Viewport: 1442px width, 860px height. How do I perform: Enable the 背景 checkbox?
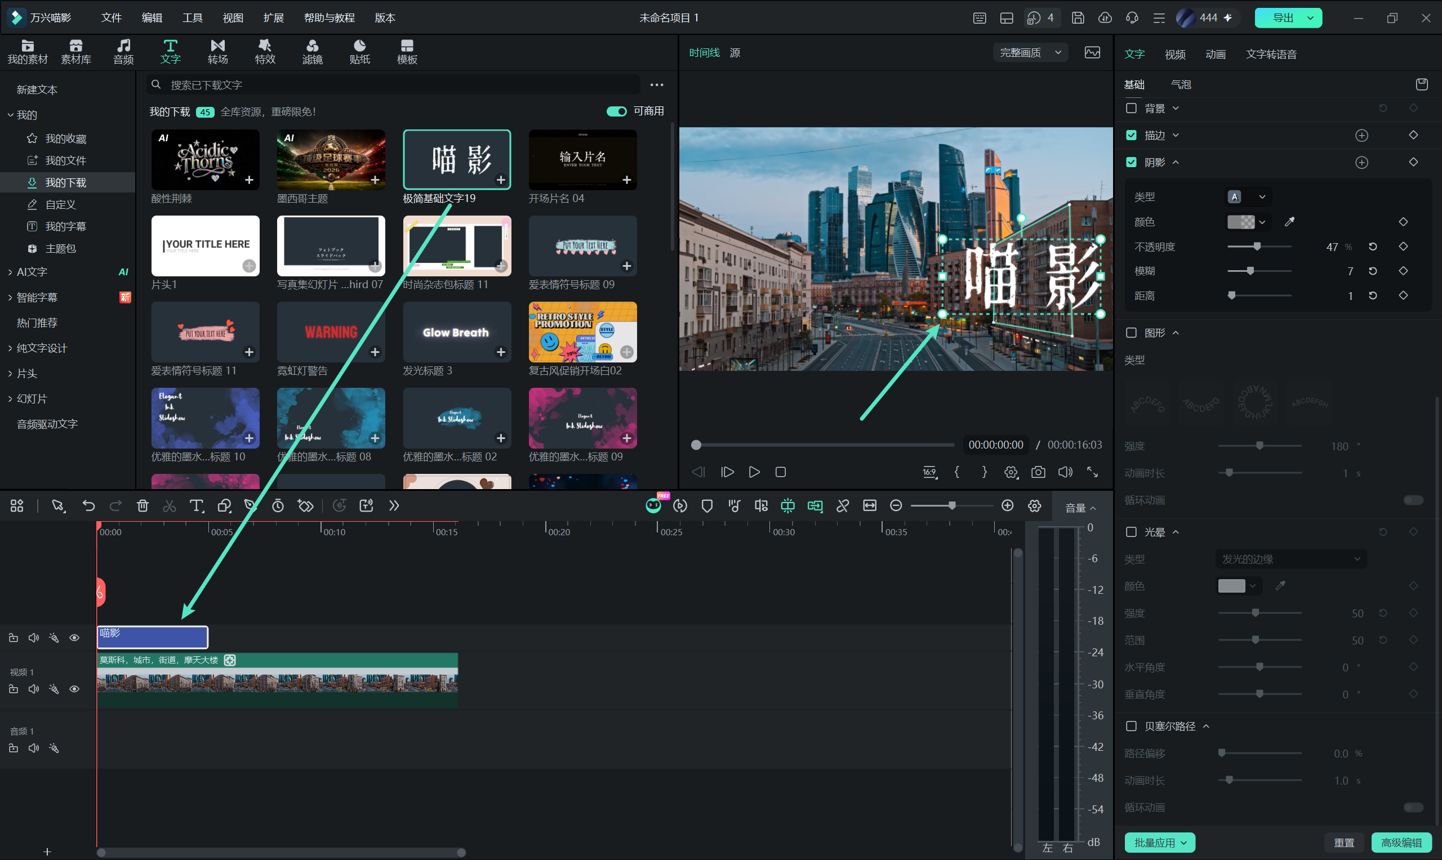(x=1131, y=109)
